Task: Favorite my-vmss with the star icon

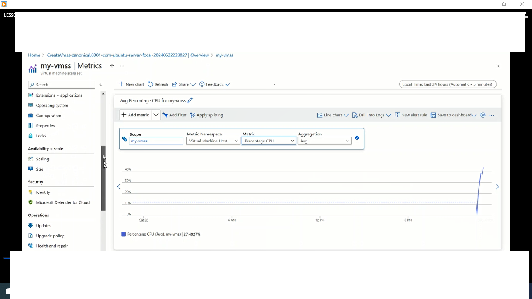Action: [112, 66]
